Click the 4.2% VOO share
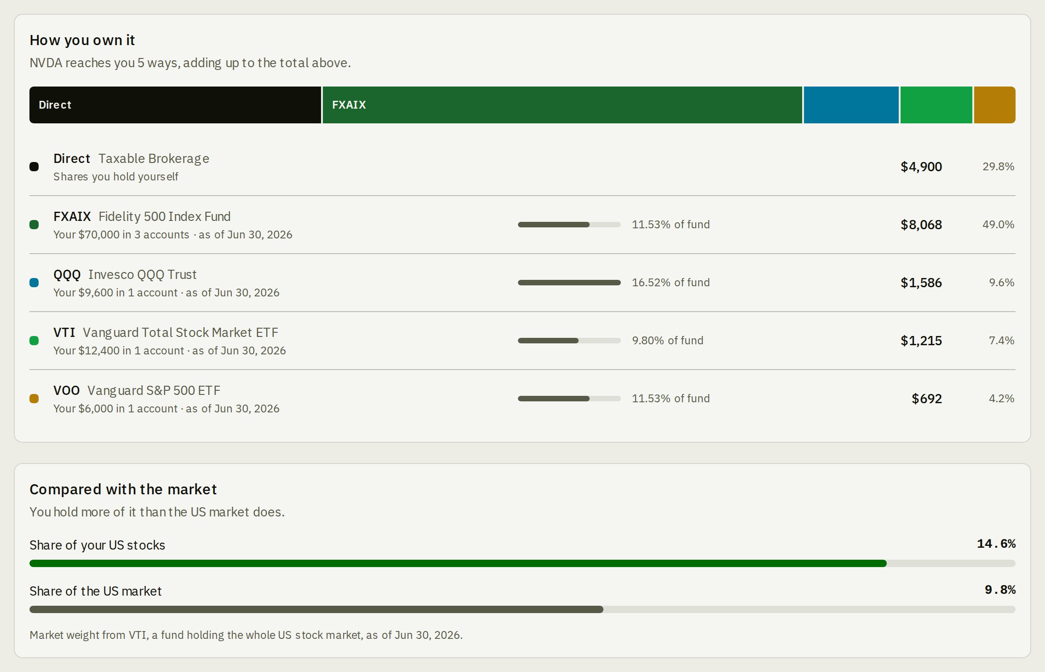1045x672 pixels. 1002,399
